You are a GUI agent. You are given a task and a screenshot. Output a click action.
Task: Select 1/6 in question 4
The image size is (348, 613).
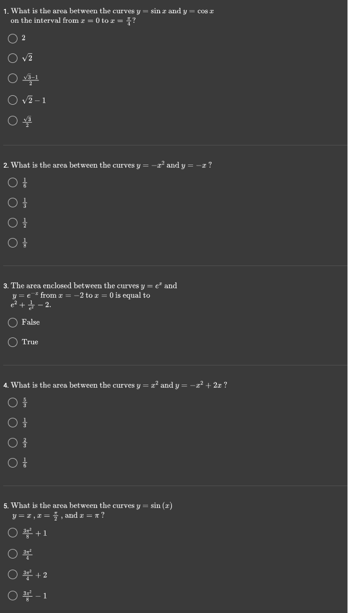coord(12,463)
